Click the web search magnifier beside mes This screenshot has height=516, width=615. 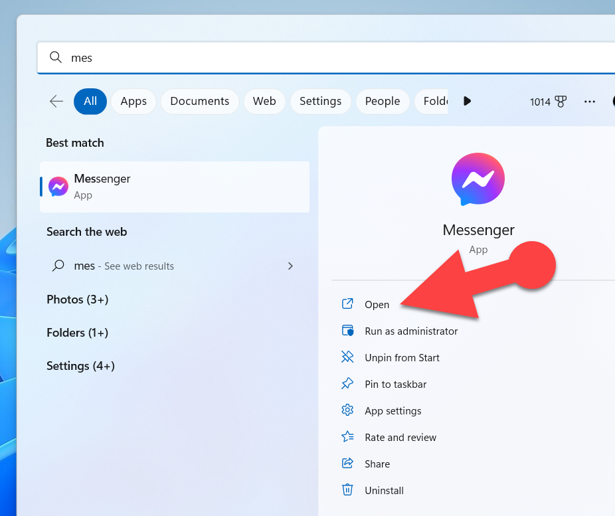point(58,266)
